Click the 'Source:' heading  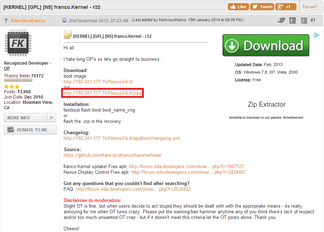tap(72, 150)
